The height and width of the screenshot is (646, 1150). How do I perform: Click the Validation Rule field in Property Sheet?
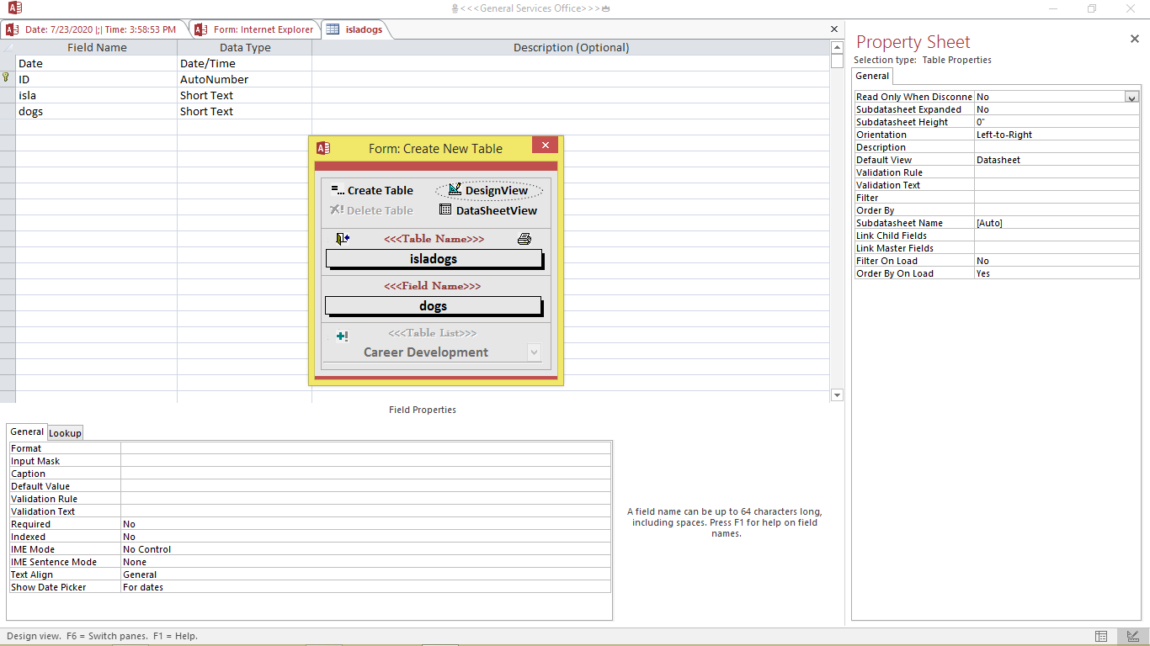pyautogui.click(x=1057, y=172)
